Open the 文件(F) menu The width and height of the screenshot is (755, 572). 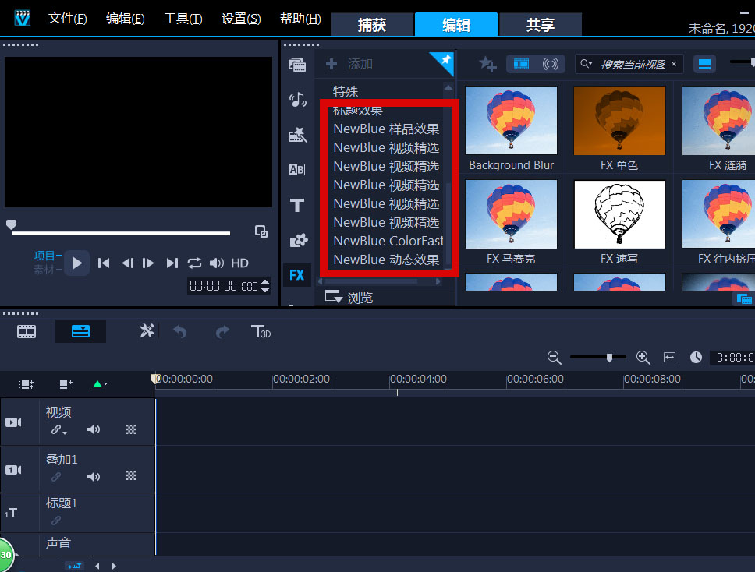coord(67,18)
